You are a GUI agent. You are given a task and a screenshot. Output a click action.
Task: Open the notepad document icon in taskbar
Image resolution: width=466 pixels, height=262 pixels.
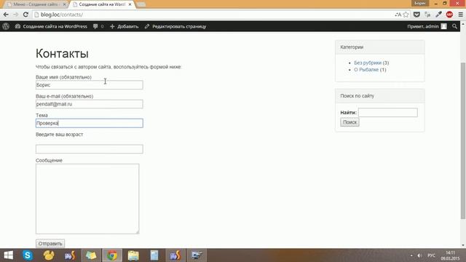[154, 255]
